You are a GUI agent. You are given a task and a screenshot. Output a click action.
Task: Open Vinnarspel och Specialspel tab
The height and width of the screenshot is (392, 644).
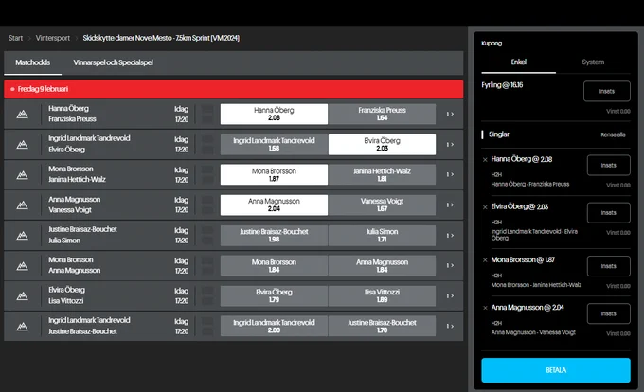click(x=113, y=62)
